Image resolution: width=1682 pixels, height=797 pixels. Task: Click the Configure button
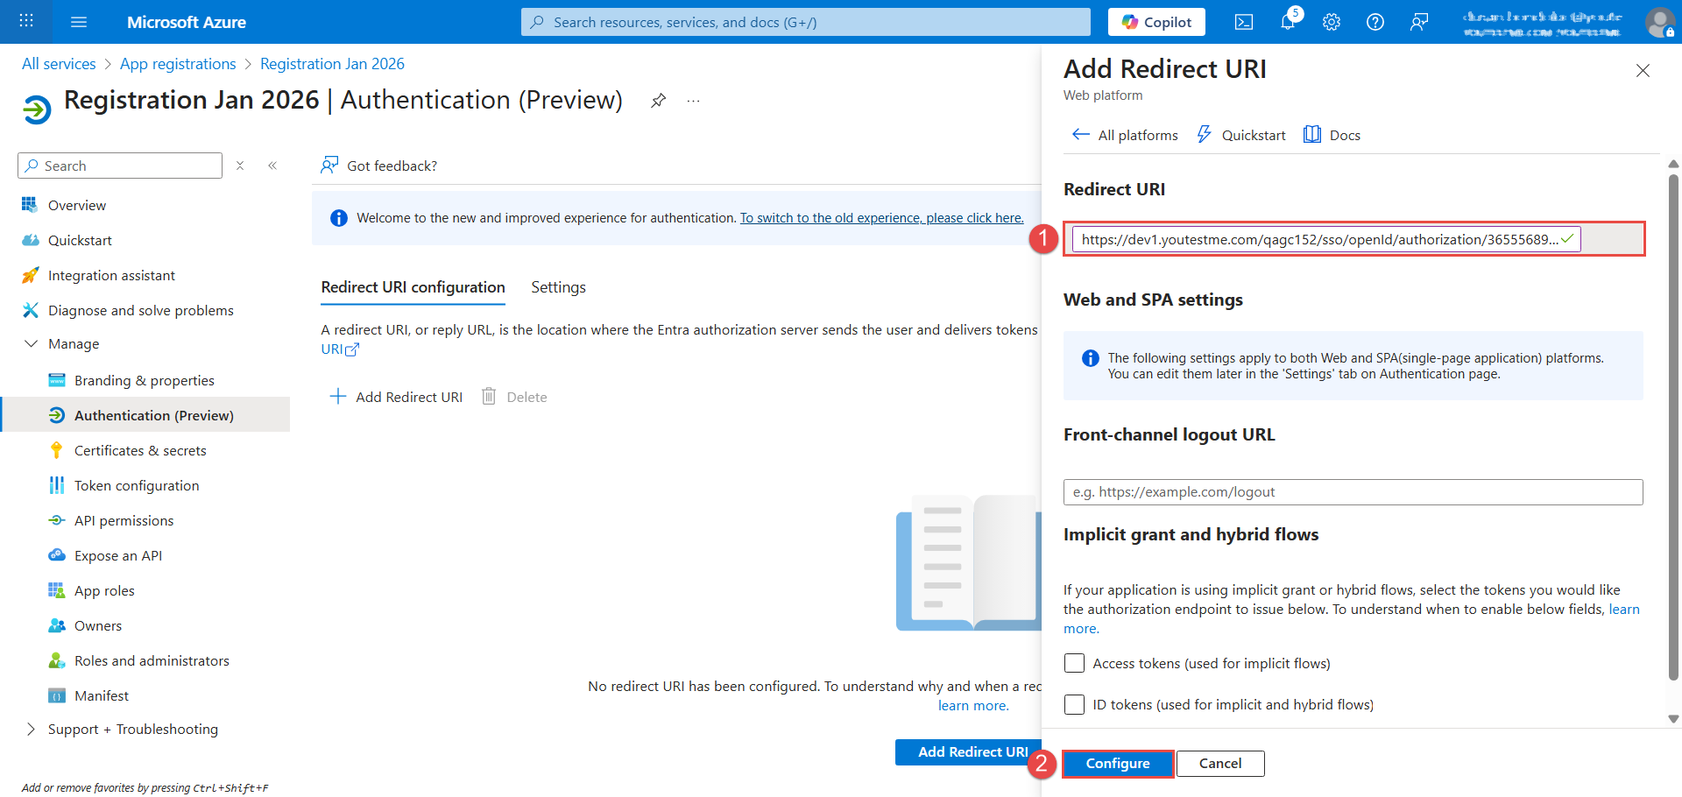tap(1118, 764)
